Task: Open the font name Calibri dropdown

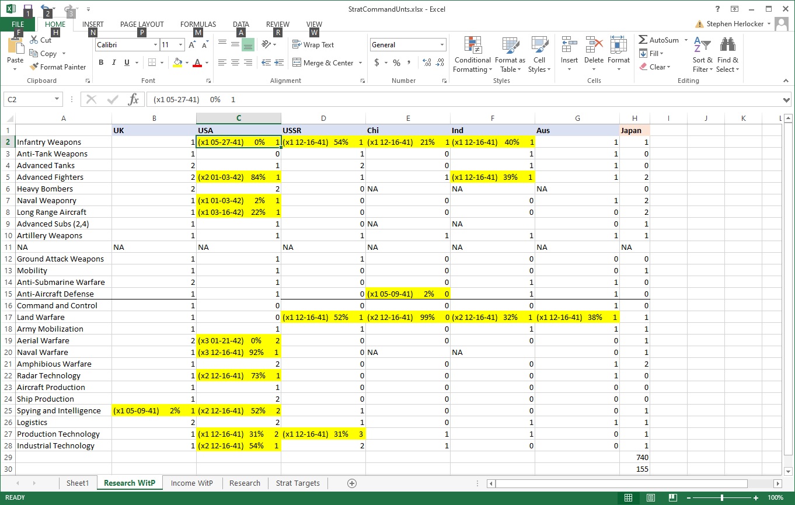Action: coord(155,45)
